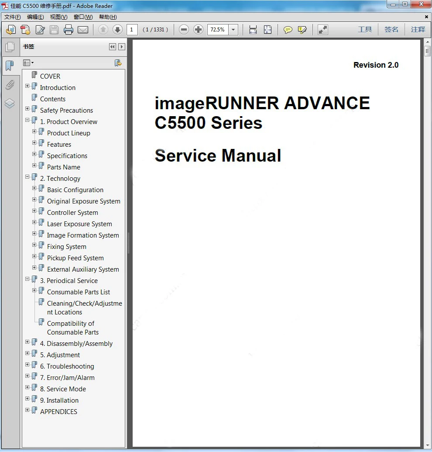This screenshot has width=432, height=452.
Task: Select the Parts Name bookmark
Action: point(64,167)
